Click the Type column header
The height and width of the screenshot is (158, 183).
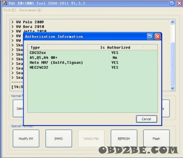click(x=57, y=47)
